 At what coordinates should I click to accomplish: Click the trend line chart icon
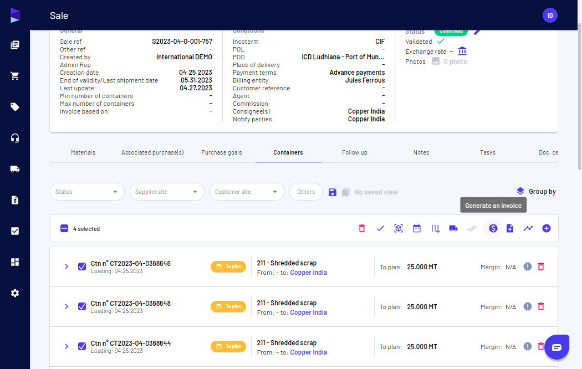[528, 228]
